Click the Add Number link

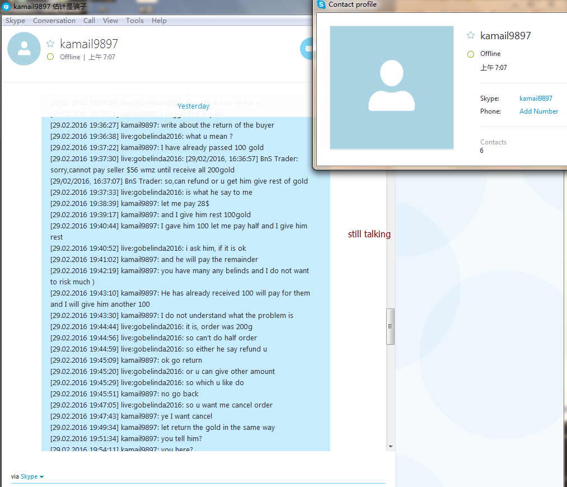[x=538, y=111]
